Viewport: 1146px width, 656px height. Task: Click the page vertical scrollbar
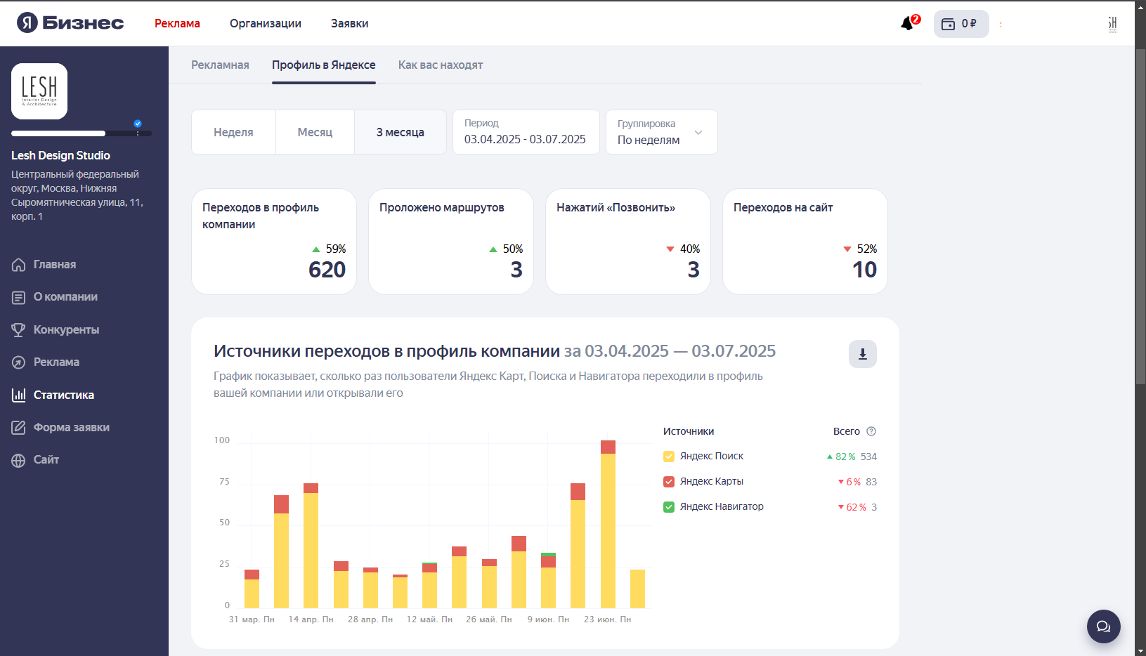pos(1140,216)
